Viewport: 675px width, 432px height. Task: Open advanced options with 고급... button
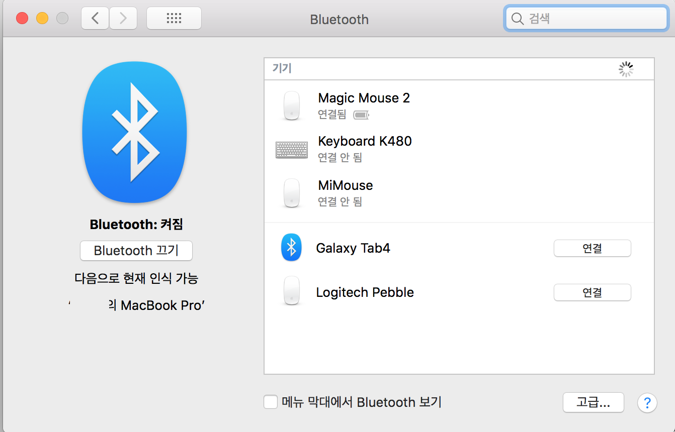point(594,402)
